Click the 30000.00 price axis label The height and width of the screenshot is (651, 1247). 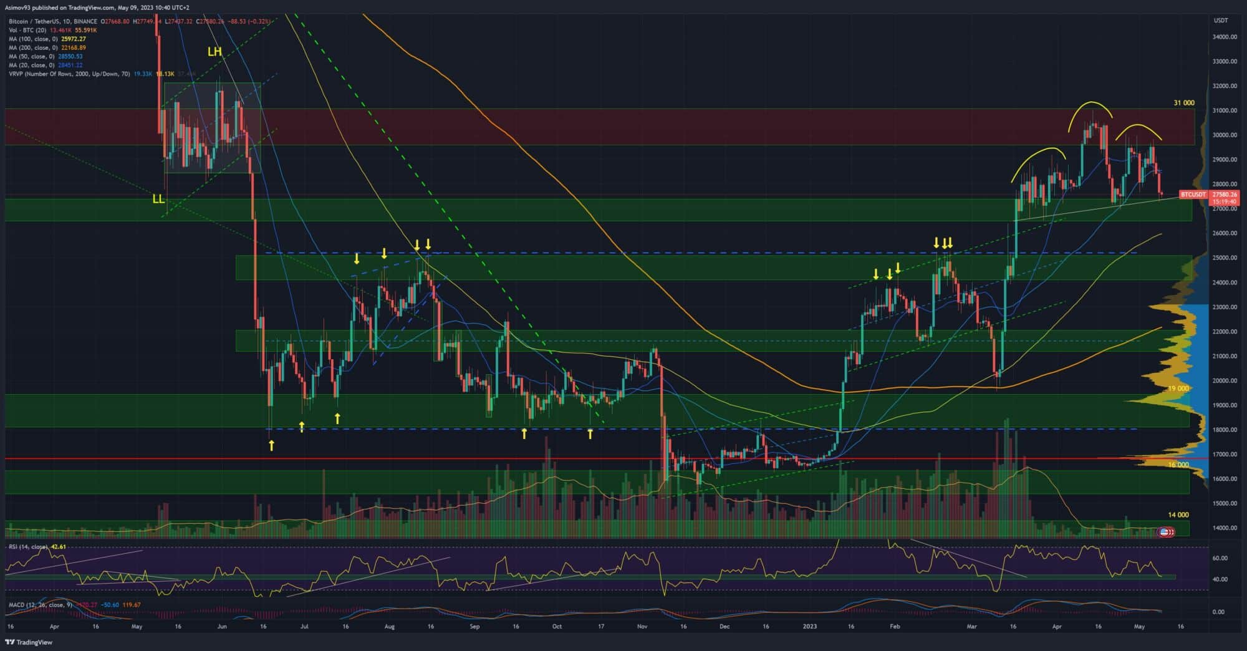point(1225,135)
